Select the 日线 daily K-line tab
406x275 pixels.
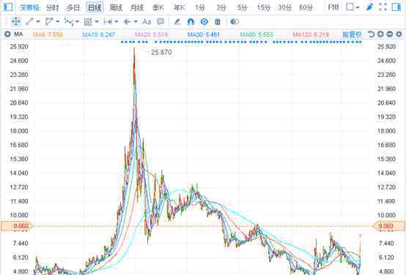(x=95, y=7)
